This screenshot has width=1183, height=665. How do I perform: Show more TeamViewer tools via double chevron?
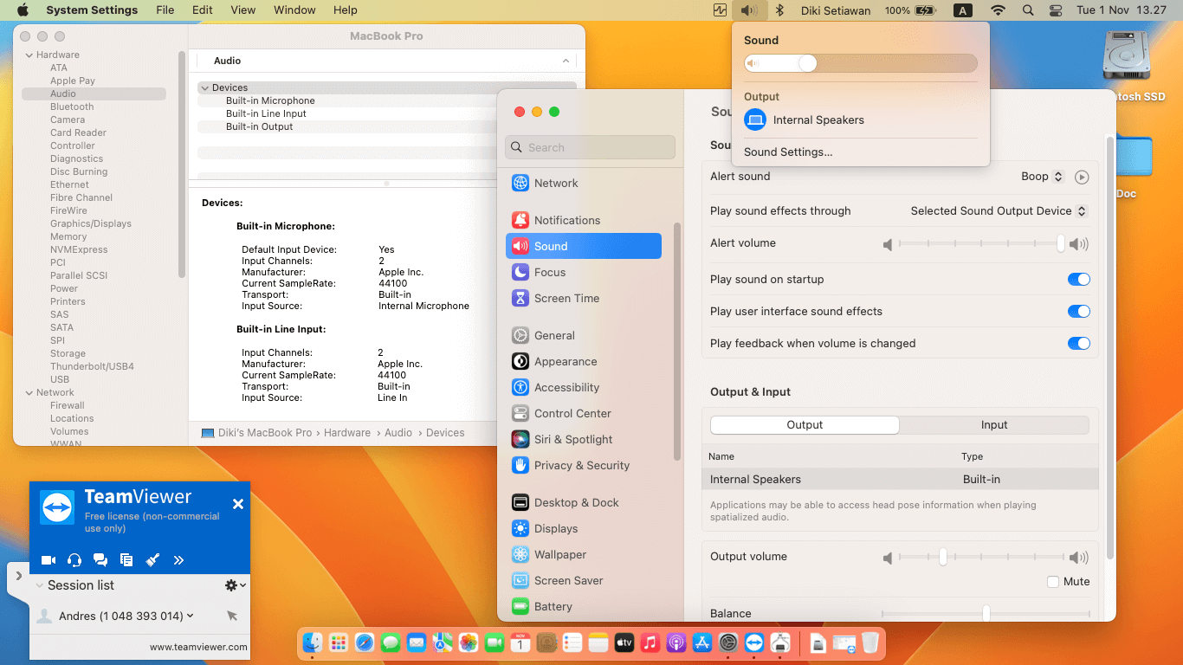pos(178,560)
